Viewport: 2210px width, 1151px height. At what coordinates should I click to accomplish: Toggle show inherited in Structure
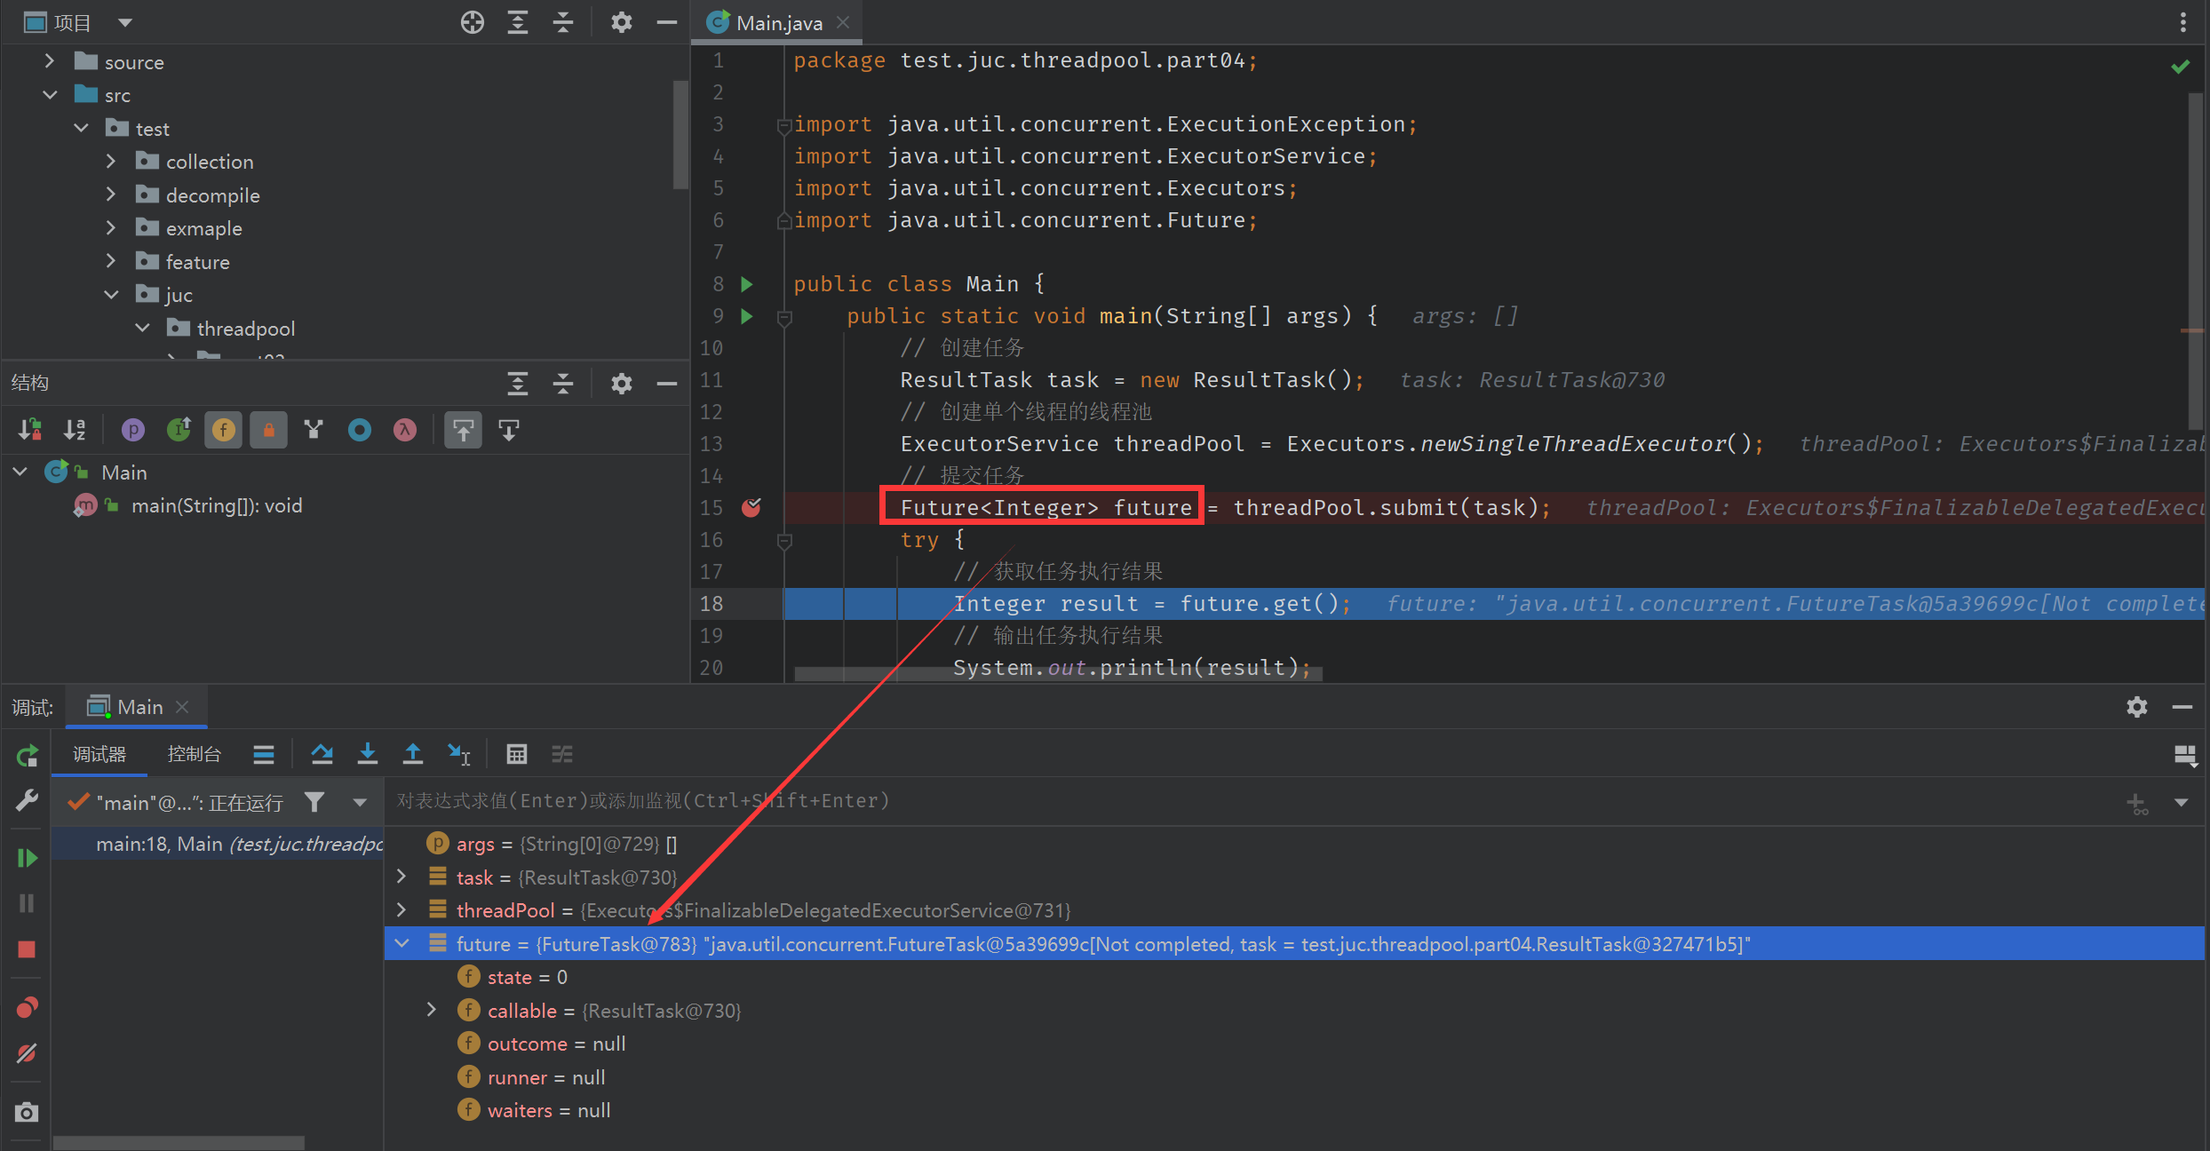point(179,430)
